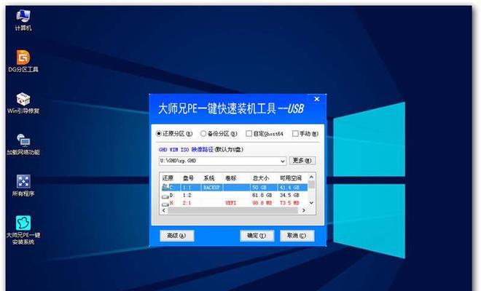The image size is (481, 291).
Task: Open the 所有程序 desktop icon
Action: 23,186
